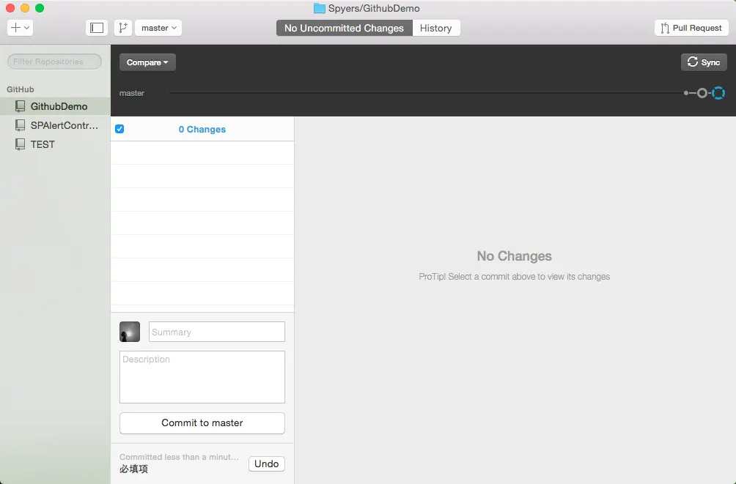Toggle the 0 Changes select-all checkbox
This screenshot has height=484, width=736.
click(119, 129)
